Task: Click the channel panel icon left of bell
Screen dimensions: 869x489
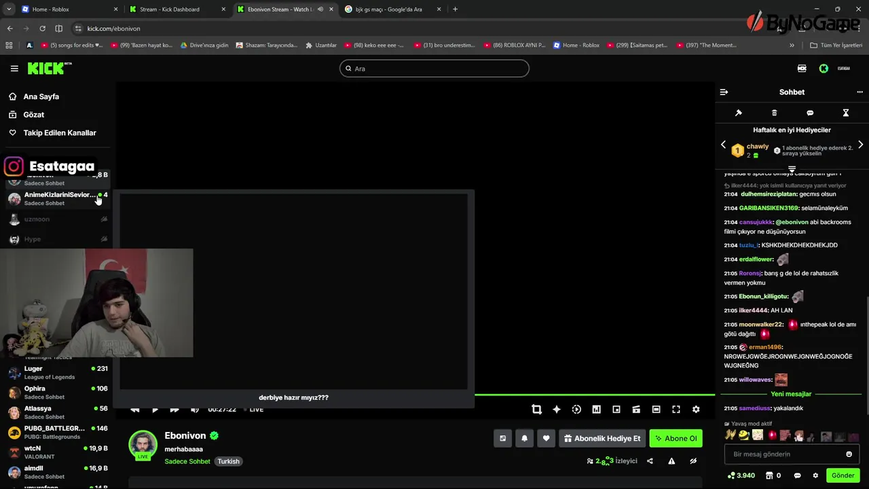Action: point(502,439)
